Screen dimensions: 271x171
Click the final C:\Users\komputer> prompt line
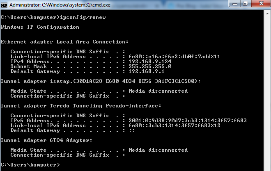pyautogui.click(x=30, y=165)
